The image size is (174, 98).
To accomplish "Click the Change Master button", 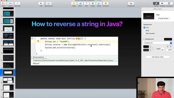I will [x=163, y=18].
